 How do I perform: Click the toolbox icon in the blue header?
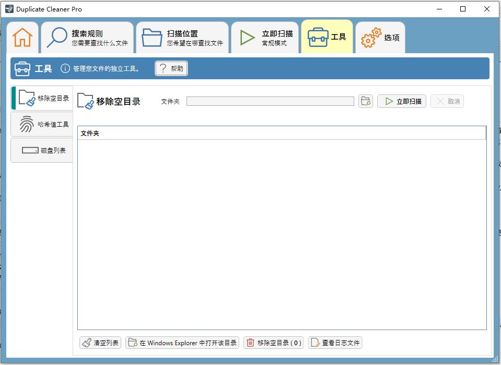coord(21,68)
